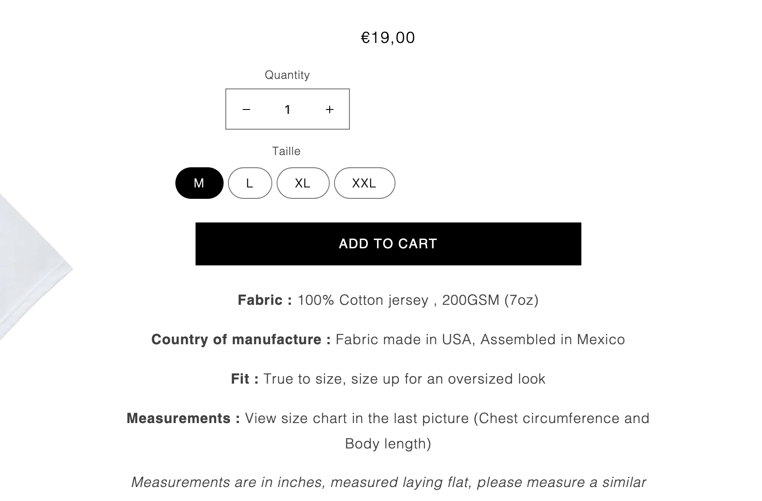Screen dimensions: 762x501
Task: Increase quantity with the plus icon
Action: pyautogui.click(x=330, y=109)
